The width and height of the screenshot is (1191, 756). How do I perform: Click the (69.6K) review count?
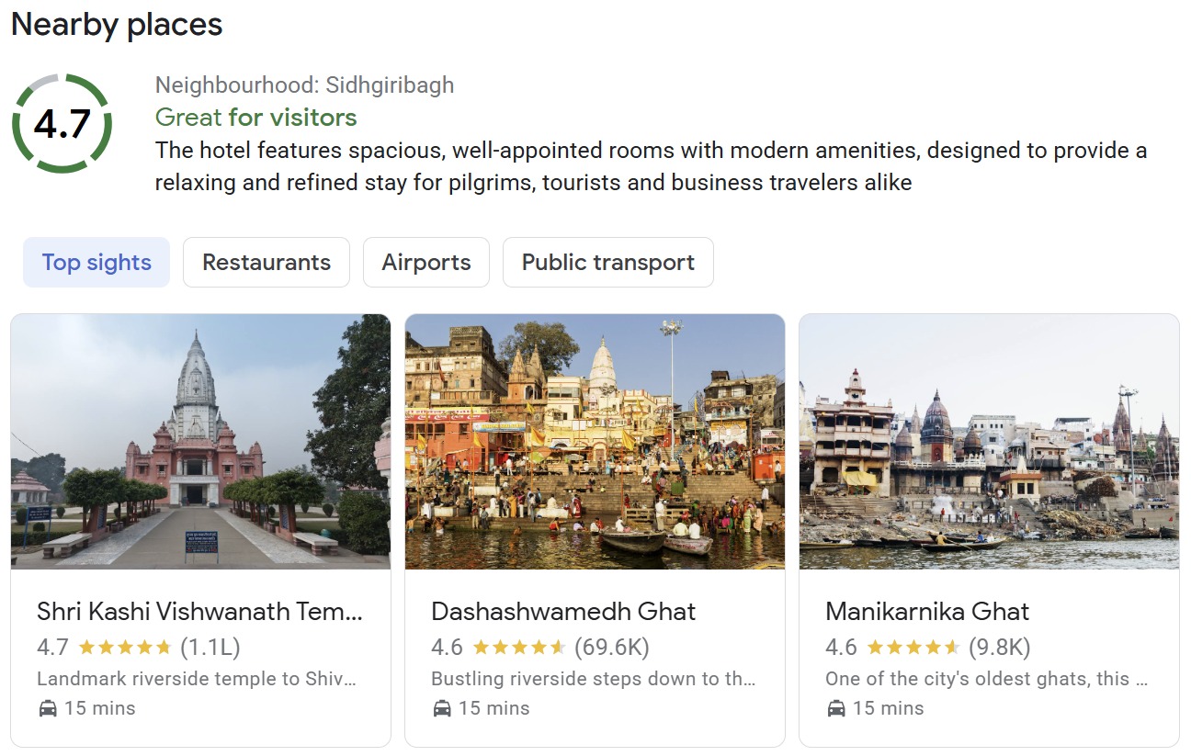point(612,648)
